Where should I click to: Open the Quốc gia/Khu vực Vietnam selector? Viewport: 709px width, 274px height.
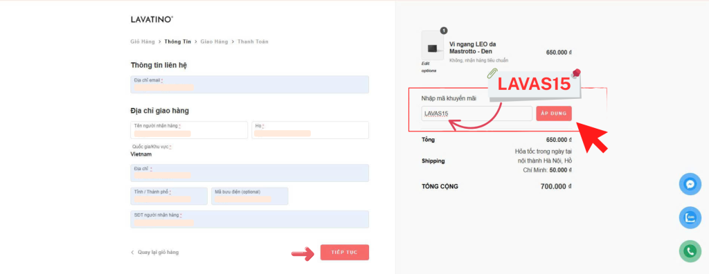coord(141,154)
